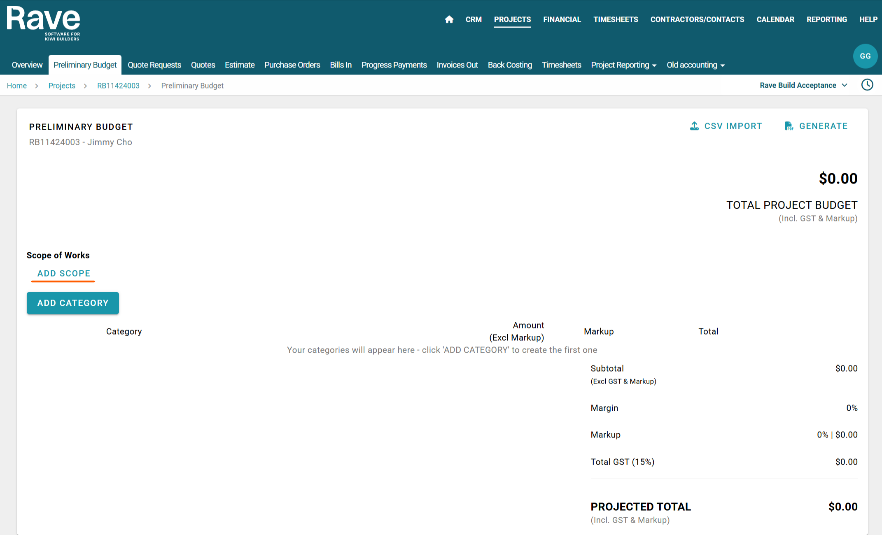The image size is (882, 535).
Task: Navigate to Projects via the breadcrumb
Action: click(62, 86)
